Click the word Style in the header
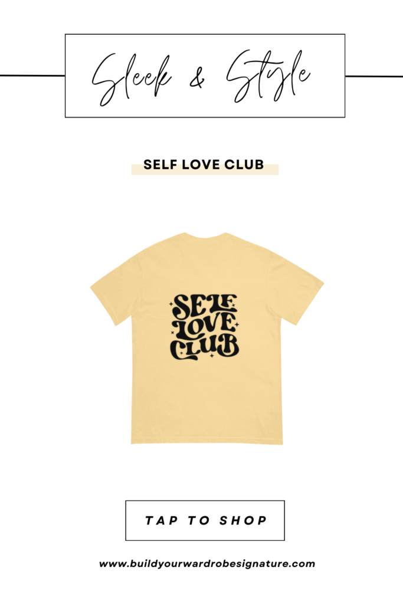The width and height of the screenshot is (403, 604). (x=268, y=76)
